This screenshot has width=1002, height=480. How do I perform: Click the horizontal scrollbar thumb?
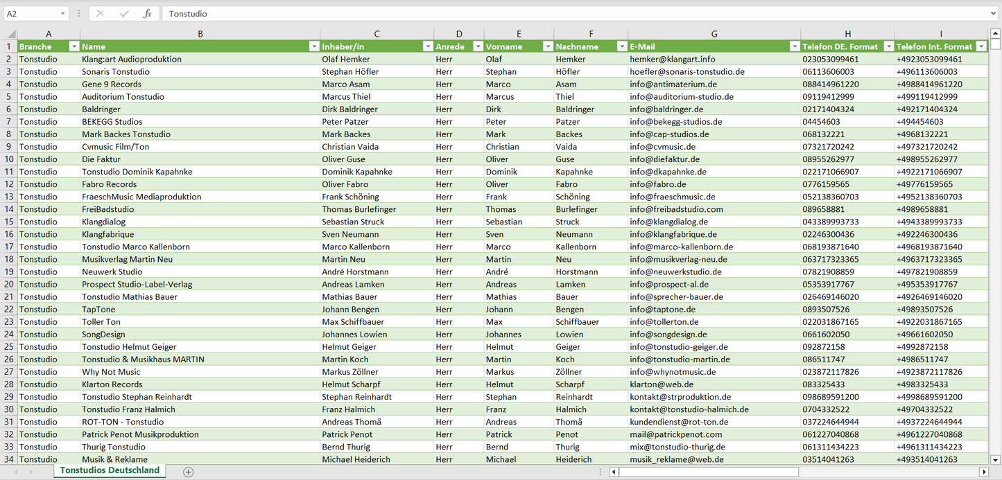click(x=707, y=472)
